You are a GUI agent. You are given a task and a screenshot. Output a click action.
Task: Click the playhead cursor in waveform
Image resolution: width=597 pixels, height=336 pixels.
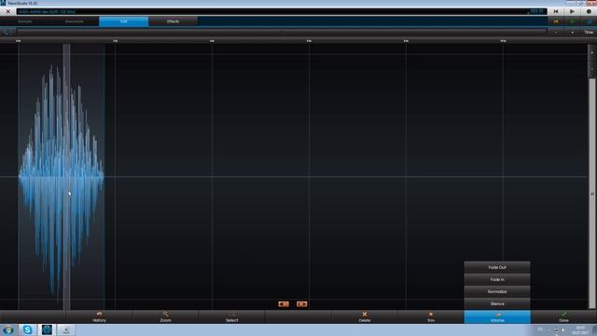click(x=66, y=176)
